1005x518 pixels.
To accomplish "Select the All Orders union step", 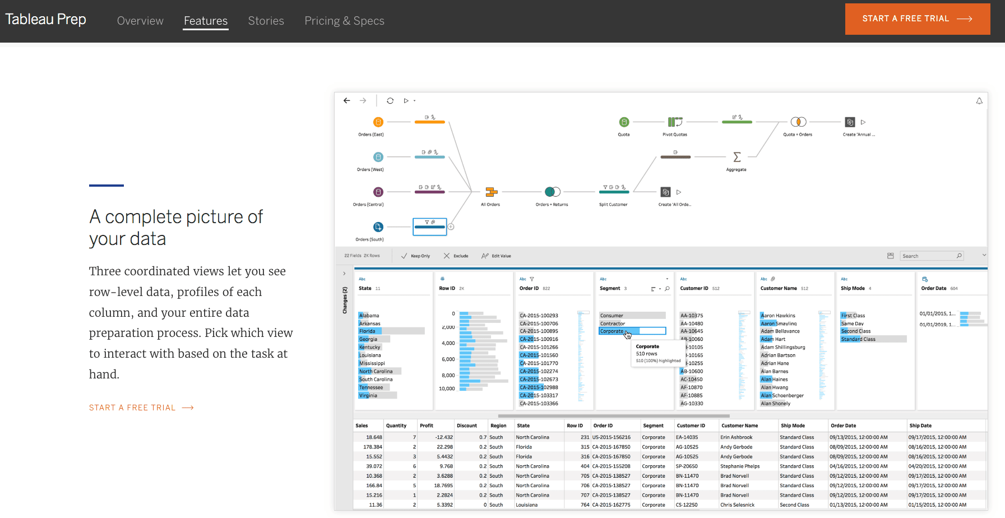I will [491, 192].
